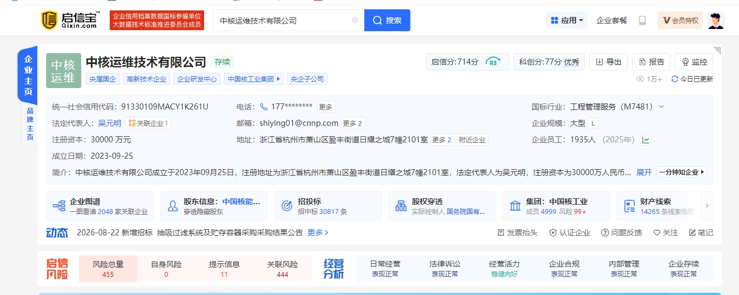This screenshot has height=295, width=739.
Task: Toggle 关注 follow heart
Action: [x=665, y=233]
